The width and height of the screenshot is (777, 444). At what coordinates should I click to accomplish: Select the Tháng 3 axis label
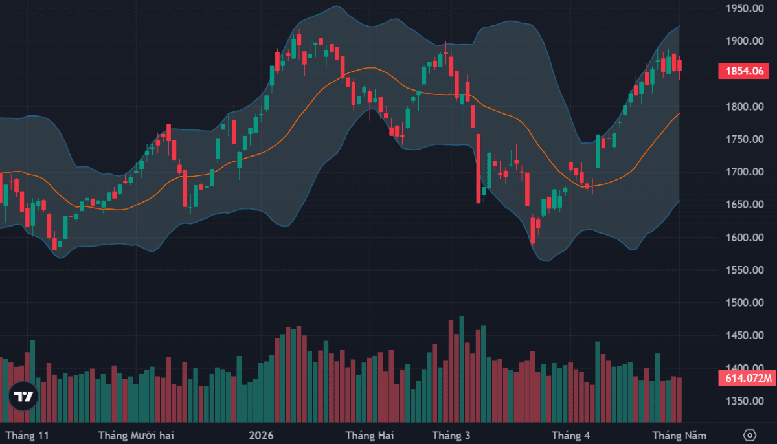coord(451,435)
